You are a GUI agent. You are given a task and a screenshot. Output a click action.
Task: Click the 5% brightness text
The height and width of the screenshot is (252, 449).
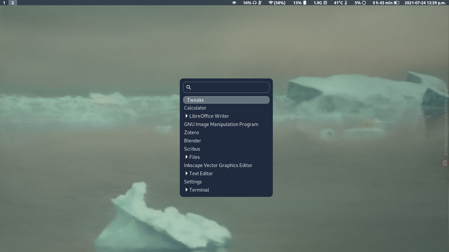coord(358,3)
